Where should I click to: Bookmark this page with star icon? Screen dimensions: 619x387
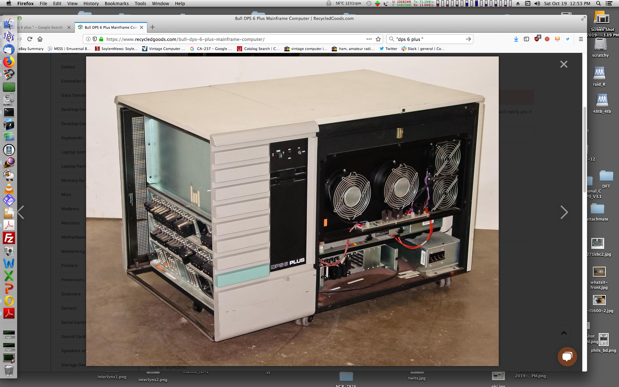click(x=378, y=39)
